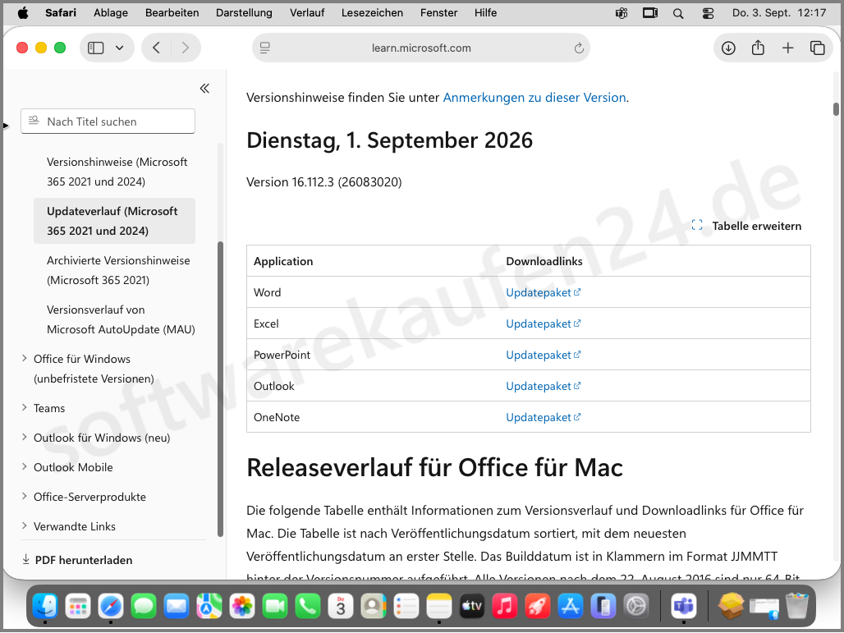The image size is (844, 633).
Task: Open Apple TV from the Dock
Action: (472, 607)
